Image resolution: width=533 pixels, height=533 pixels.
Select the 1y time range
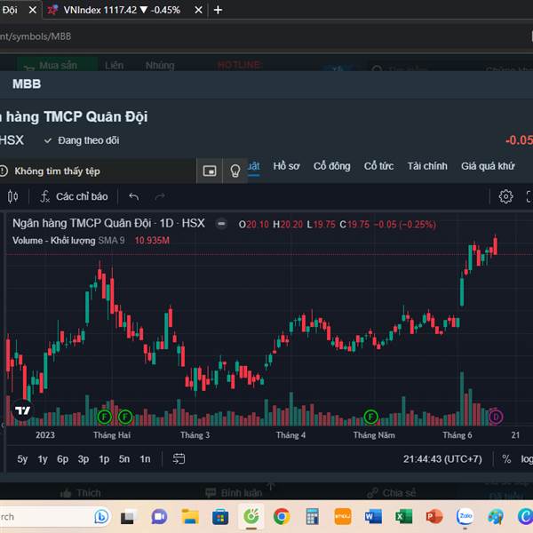[43, 459]
